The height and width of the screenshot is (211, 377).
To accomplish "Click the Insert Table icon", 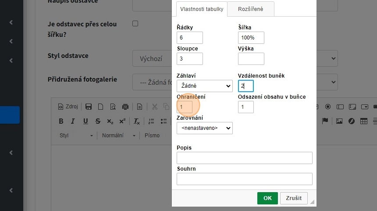I will (x=363, y=121).
